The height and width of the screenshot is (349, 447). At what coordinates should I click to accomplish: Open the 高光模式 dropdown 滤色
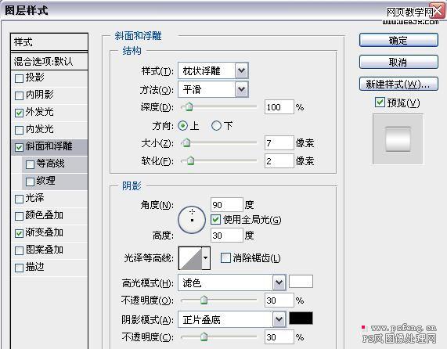tap(232, 282)
